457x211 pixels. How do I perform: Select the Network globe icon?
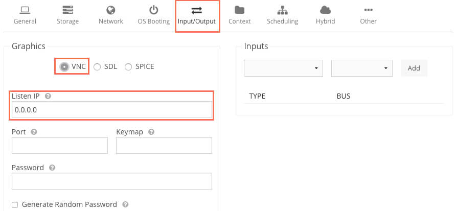point(111,10)
